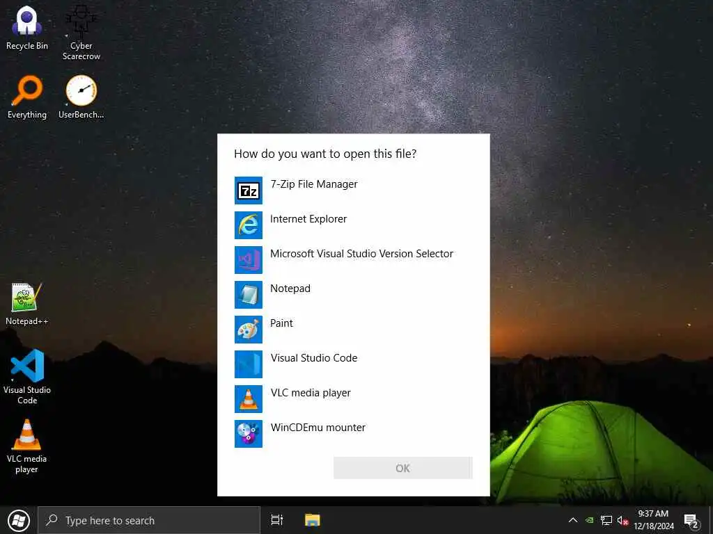
Task: Click the VLC media player label in list
Action: 311,393
